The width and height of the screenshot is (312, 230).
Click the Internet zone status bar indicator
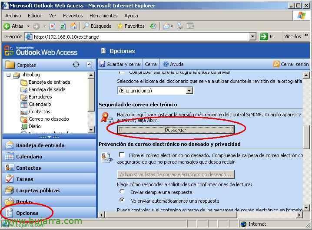coord(253,224)
